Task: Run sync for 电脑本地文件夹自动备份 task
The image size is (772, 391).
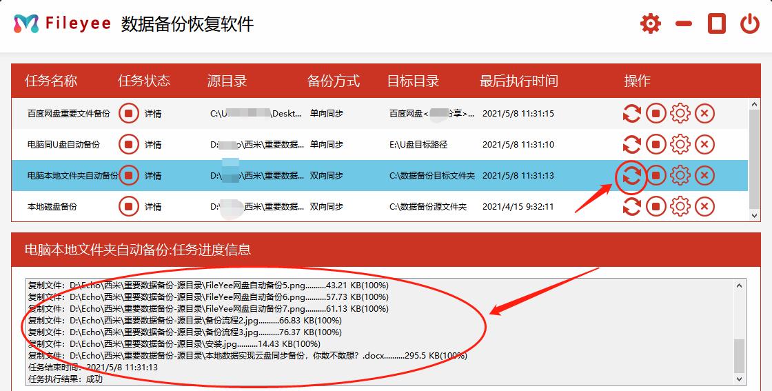Action: [631, 176]
